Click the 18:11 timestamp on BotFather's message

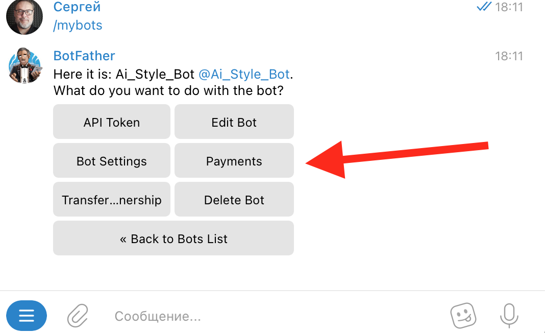point(509,56)
